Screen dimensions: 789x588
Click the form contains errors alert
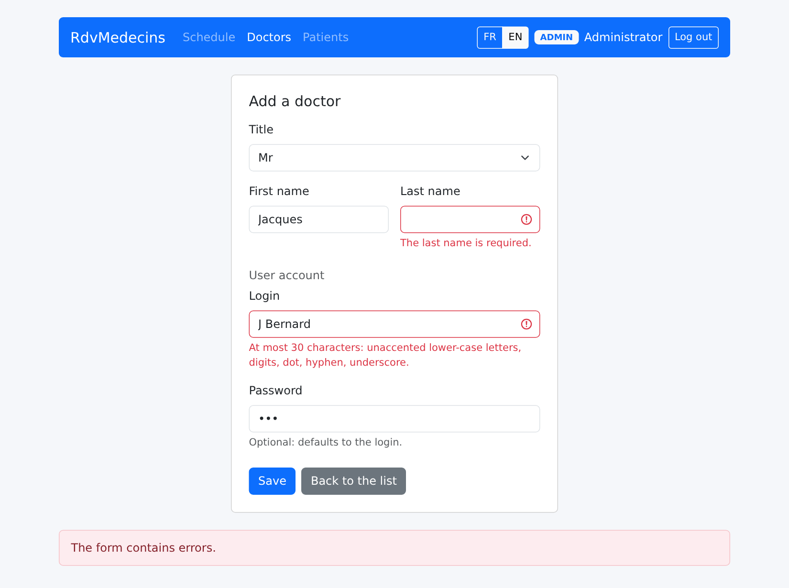pyautogui.click(x=394, y=548)
